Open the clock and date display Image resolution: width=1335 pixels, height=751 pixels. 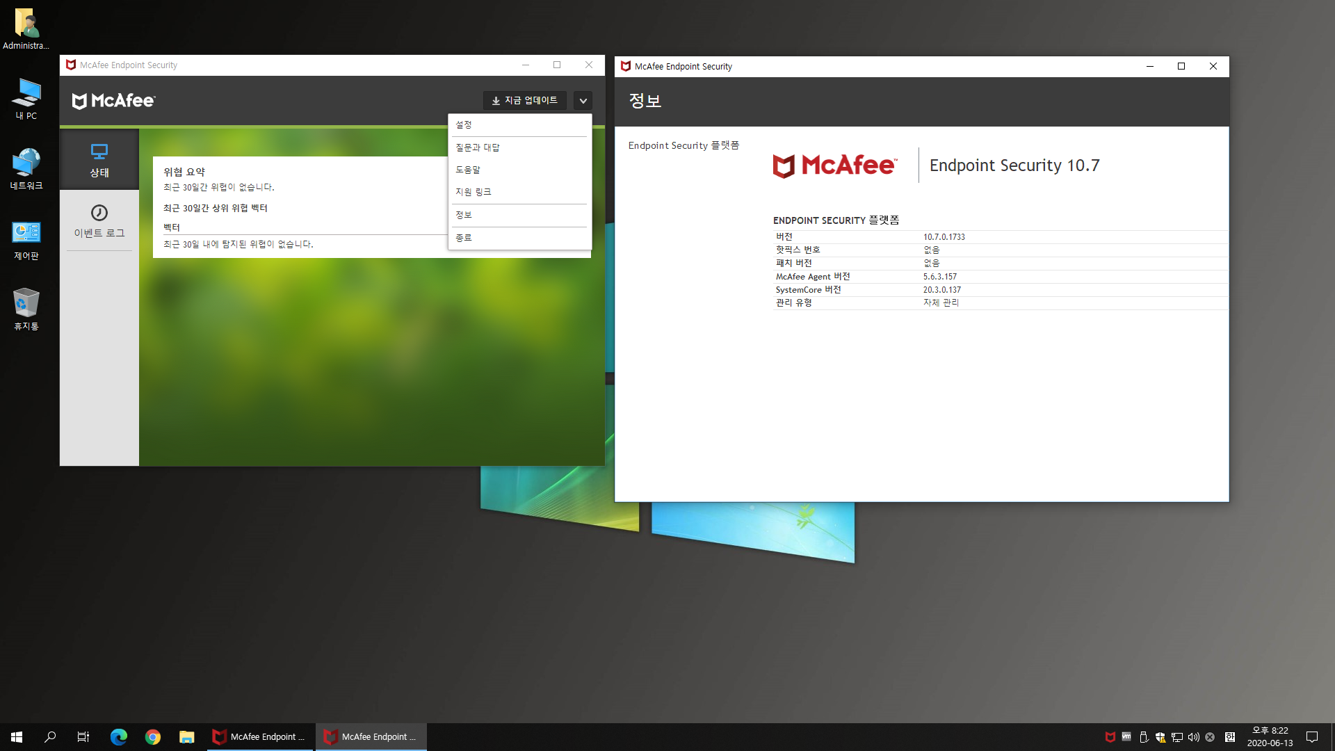click(x=1270, y=737)
